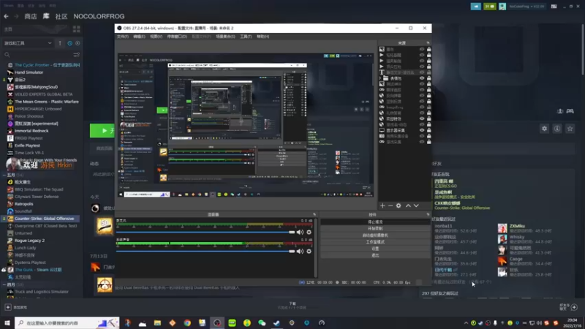Open game settings gear on Steam game page
The width and height of the screenshot is (585, 329).
click(544, 129)
